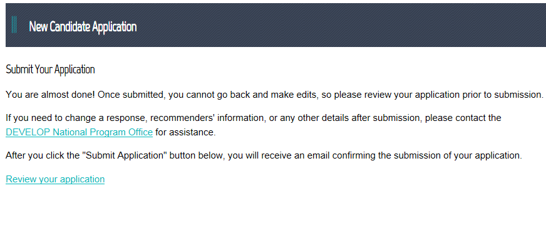Click the "for assistance." text
The width and height of the screenshot is (546, 235).
coord(185,132)
